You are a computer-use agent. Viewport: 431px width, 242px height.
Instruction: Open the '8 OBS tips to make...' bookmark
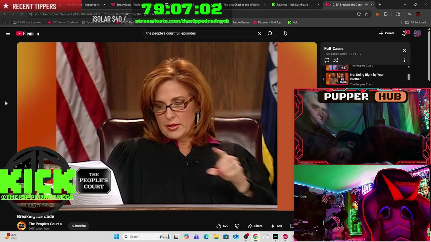coord(28,22)
